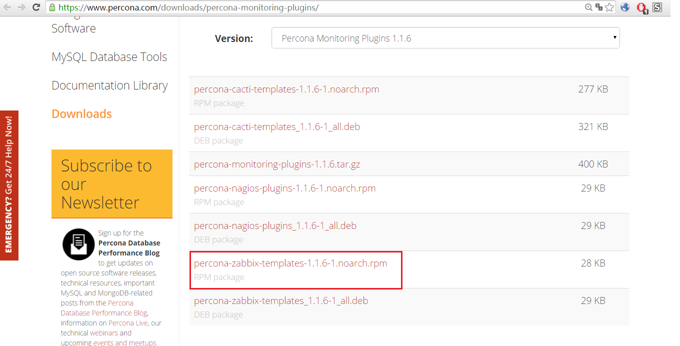Image resolution: width=680 pixels, height=346 pixels.
Task: Reload the page with the refresh icon
Action: 36,7
